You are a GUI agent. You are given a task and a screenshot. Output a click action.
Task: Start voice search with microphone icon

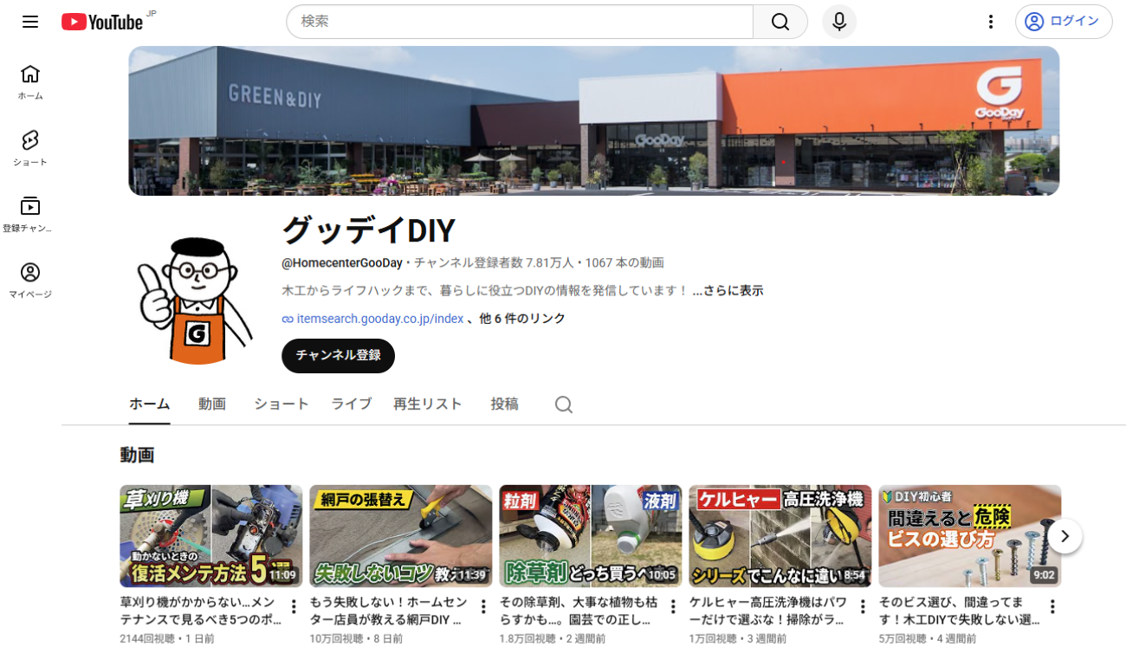[x=839, y=22]
